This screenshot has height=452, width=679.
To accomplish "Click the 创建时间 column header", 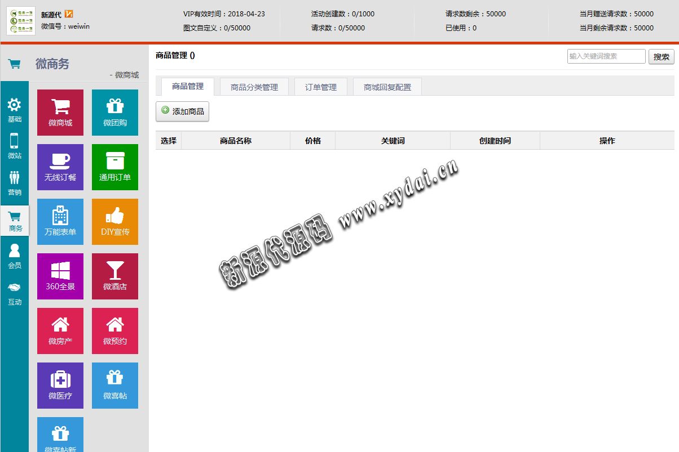I will coord(495,141).
